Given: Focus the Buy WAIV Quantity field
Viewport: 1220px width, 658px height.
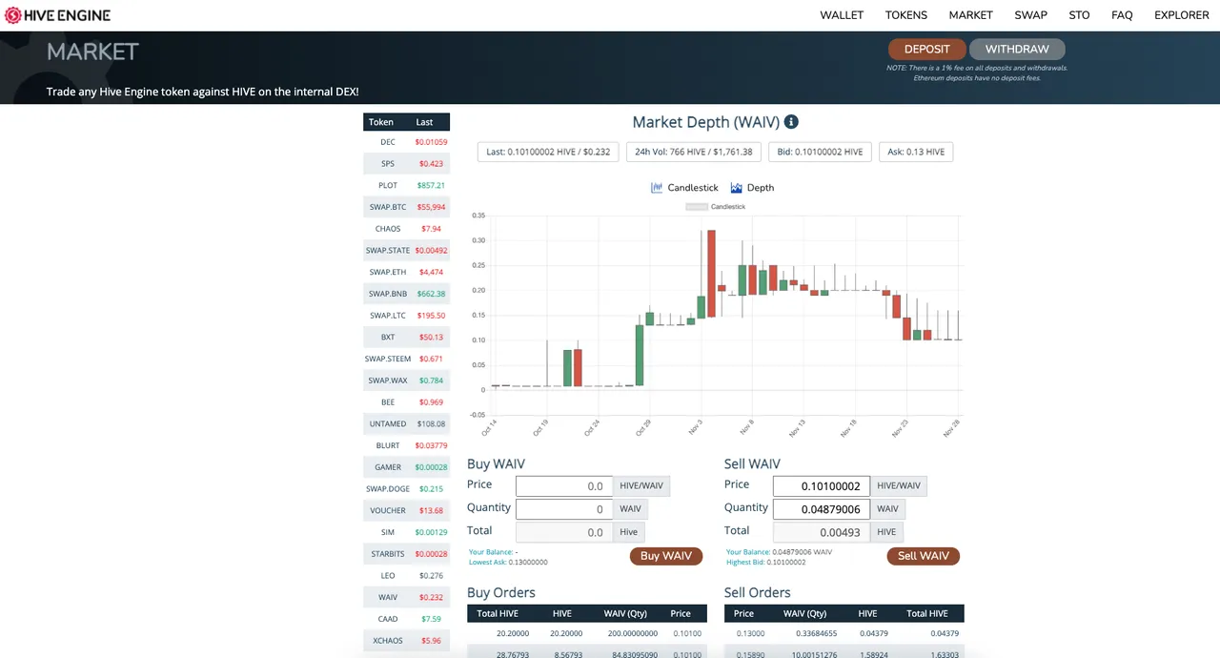Looking at the screenshot, I should click(x=563, y=509).
